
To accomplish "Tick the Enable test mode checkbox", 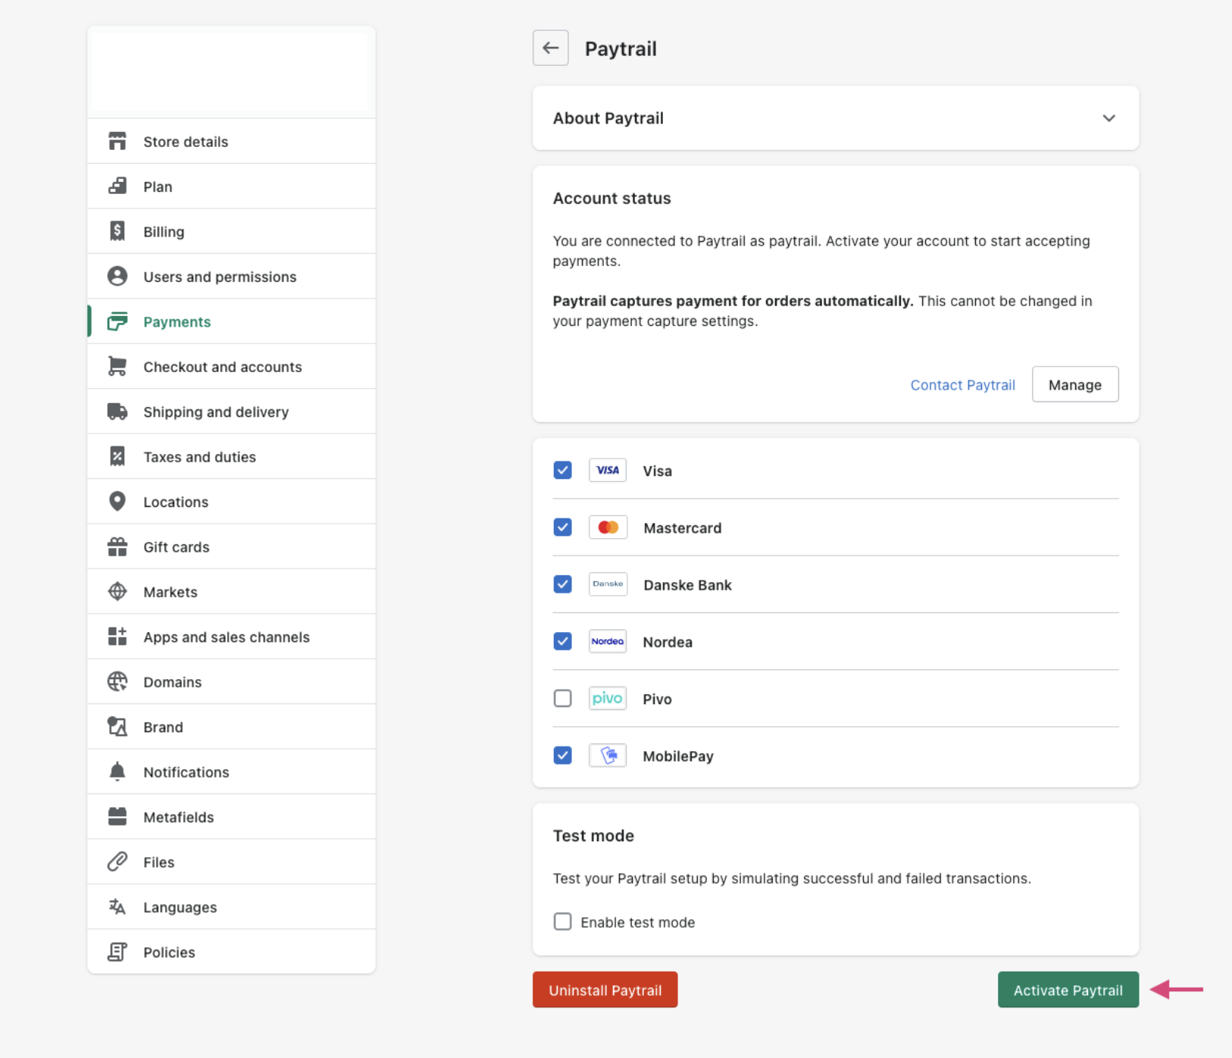I will [562, 922].
